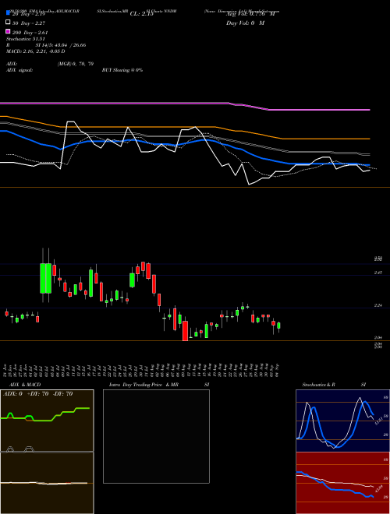Click the 2.24 price axis label
Viewport: 390px width, 514px height.
[x=378, y=305]
